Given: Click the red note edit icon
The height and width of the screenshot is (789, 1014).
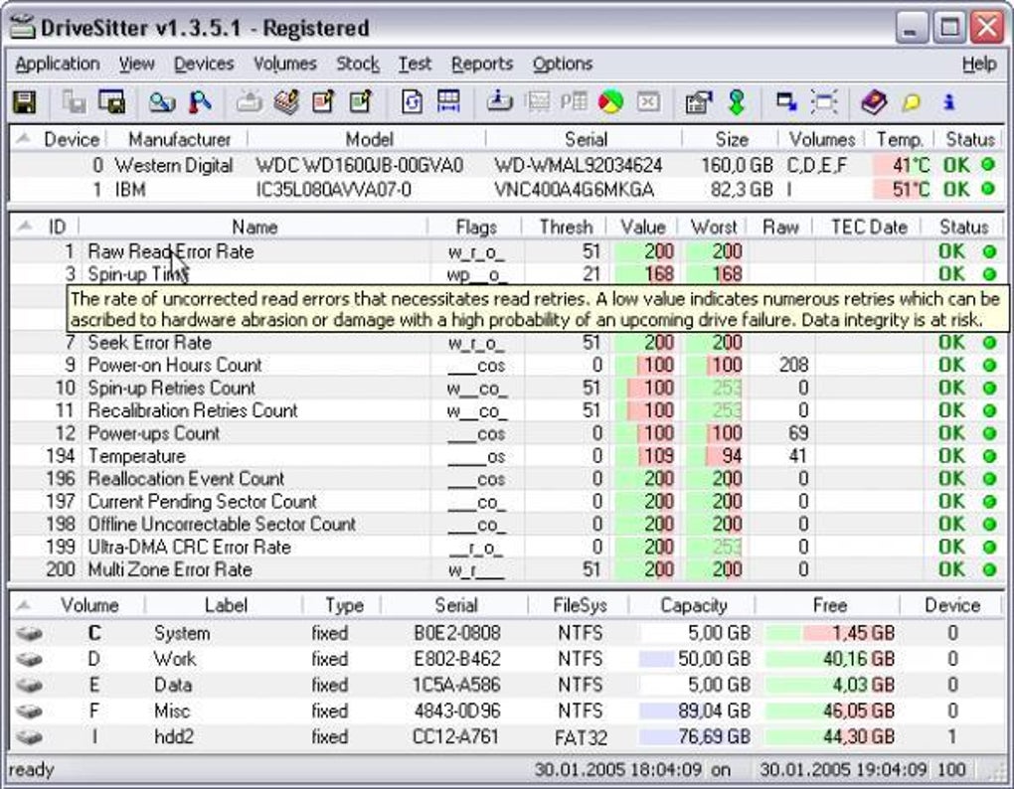Looking at the screenshot, I should click(x=323, y=102).
